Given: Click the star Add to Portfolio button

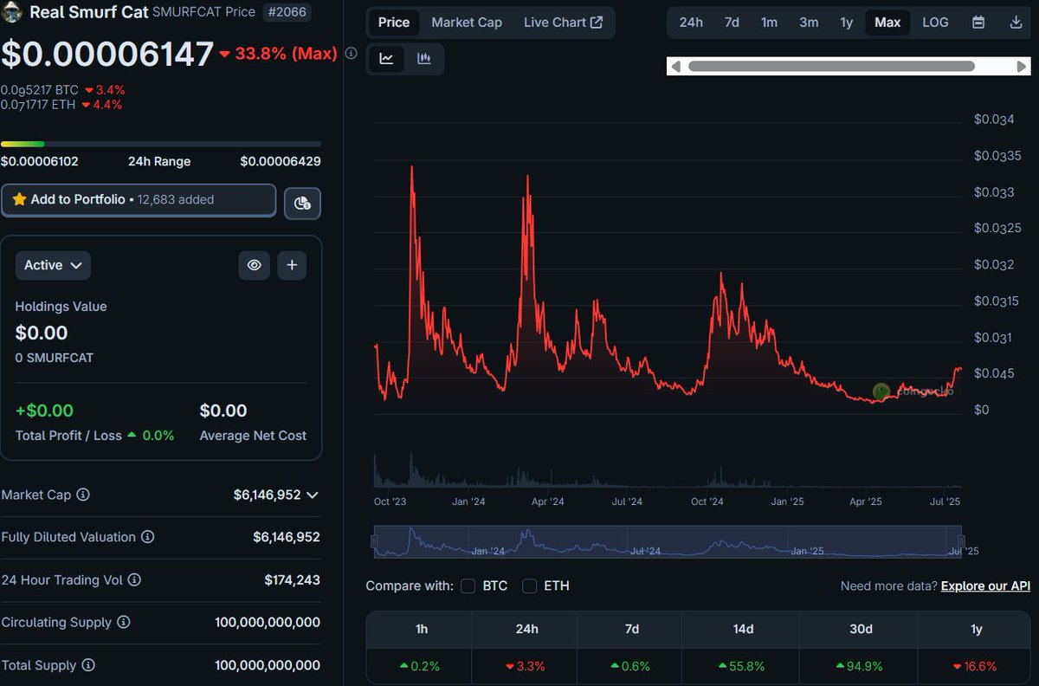Looking at the screenshot, I should 139,199.
